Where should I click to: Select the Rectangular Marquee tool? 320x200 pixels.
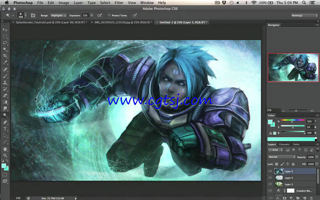click(x=5, y=36)
